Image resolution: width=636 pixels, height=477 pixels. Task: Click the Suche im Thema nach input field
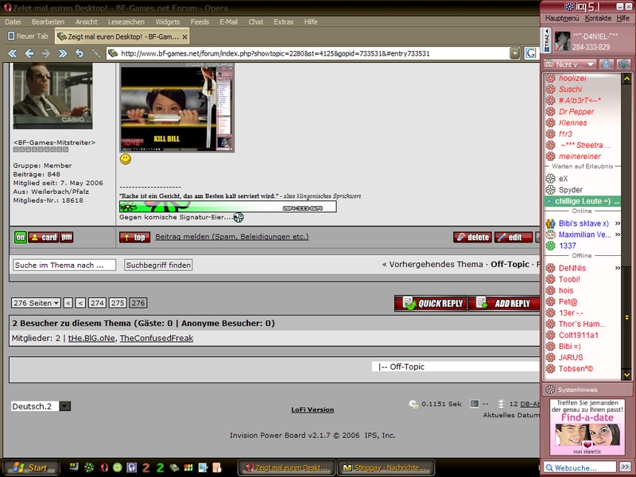point(64,266)
